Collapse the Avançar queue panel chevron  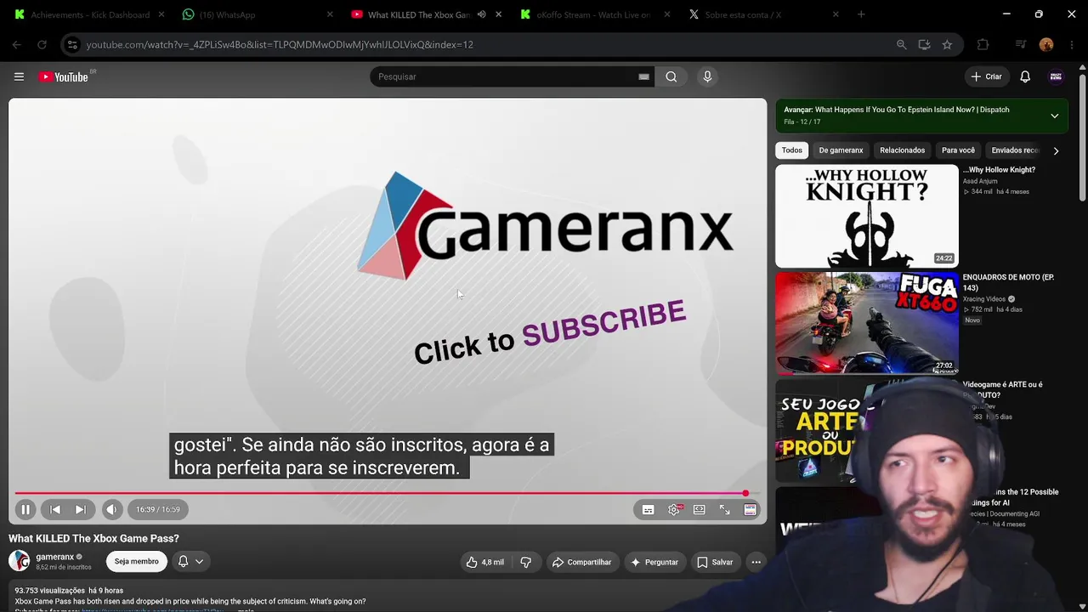pos(1055,116)
